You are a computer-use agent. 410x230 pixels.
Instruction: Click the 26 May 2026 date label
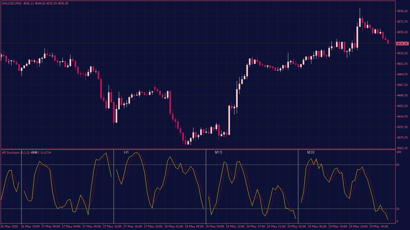[10, 226]
